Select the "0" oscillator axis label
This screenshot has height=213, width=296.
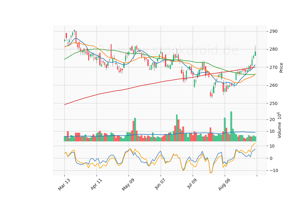pyautogui.click(x=271, y=158)
